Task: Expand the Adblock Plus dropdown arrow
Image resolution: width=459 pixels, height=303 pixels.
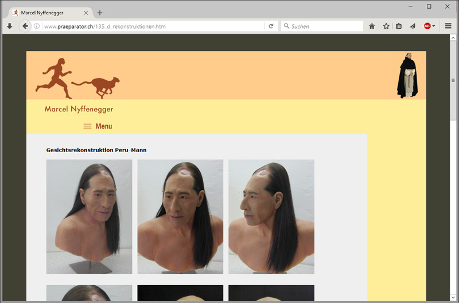Action: (434, 26)
